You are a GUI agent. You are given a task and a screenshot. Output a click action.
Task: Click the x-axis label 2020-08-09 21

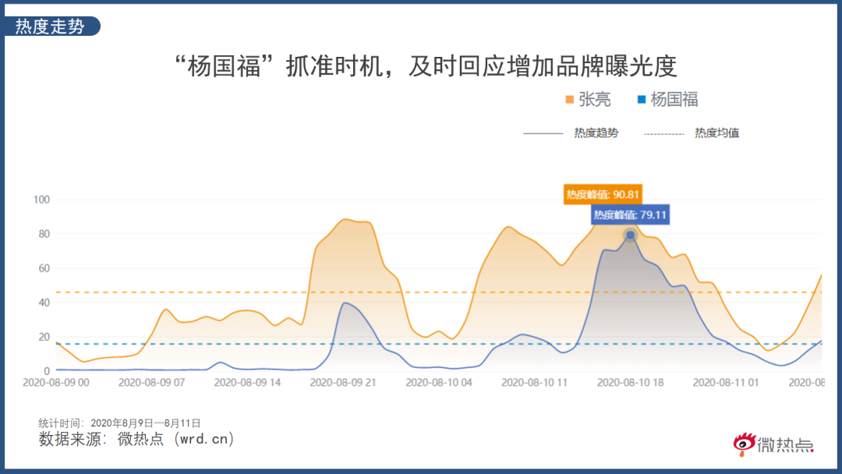click(x=342, y=383)
